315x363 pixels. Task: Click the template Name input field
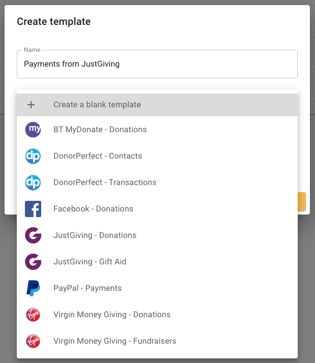[x=157, y=65]
